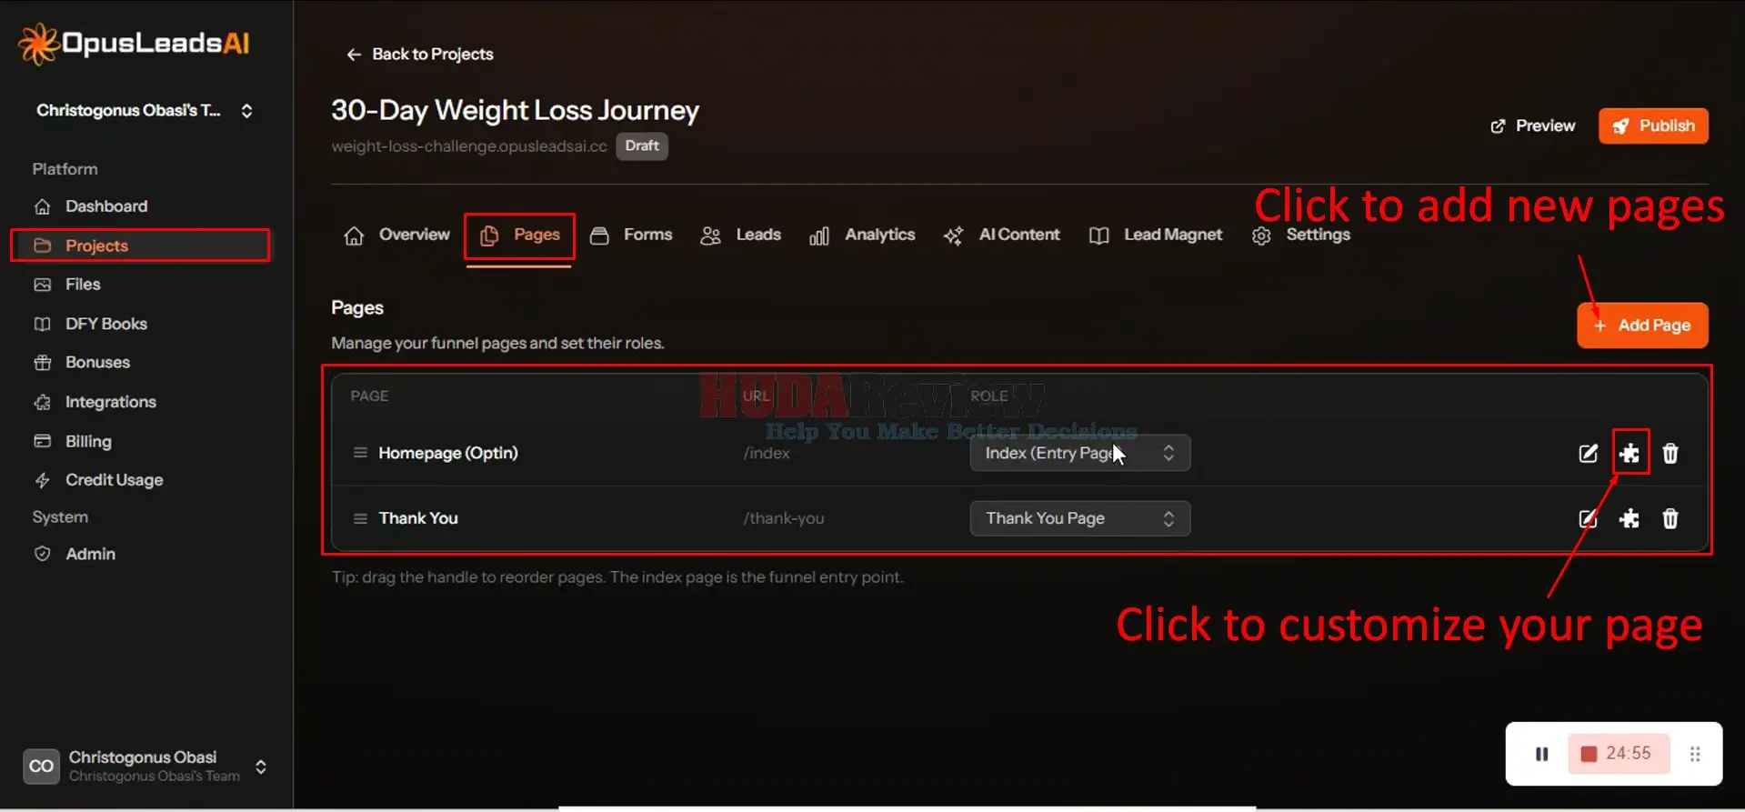Click the Integrations puzzle icon
Viewport: 1745px width, 812px height.
coord(42,402)
